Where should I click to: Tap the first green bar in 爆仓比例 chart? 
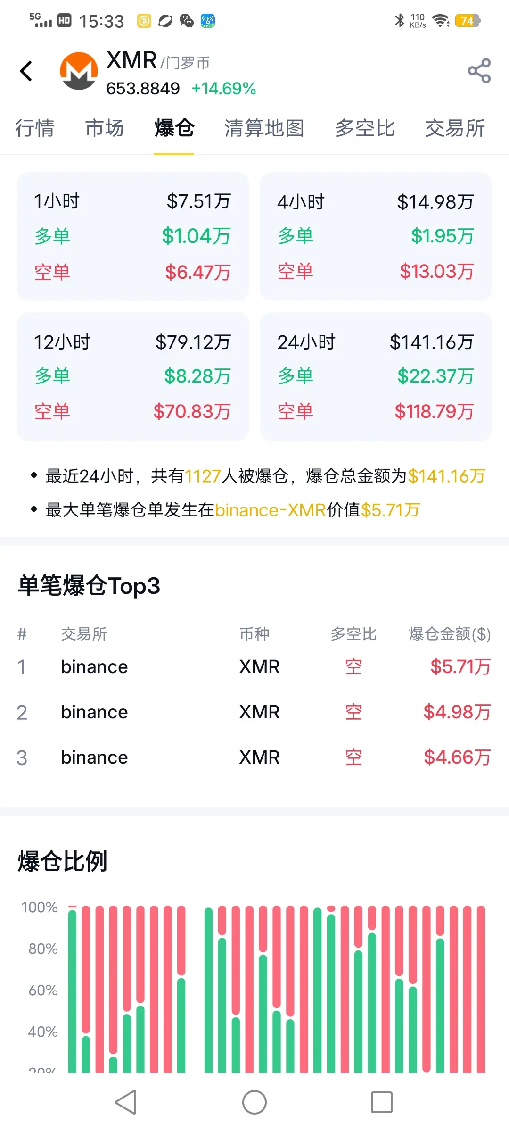[x=73, y=990]
